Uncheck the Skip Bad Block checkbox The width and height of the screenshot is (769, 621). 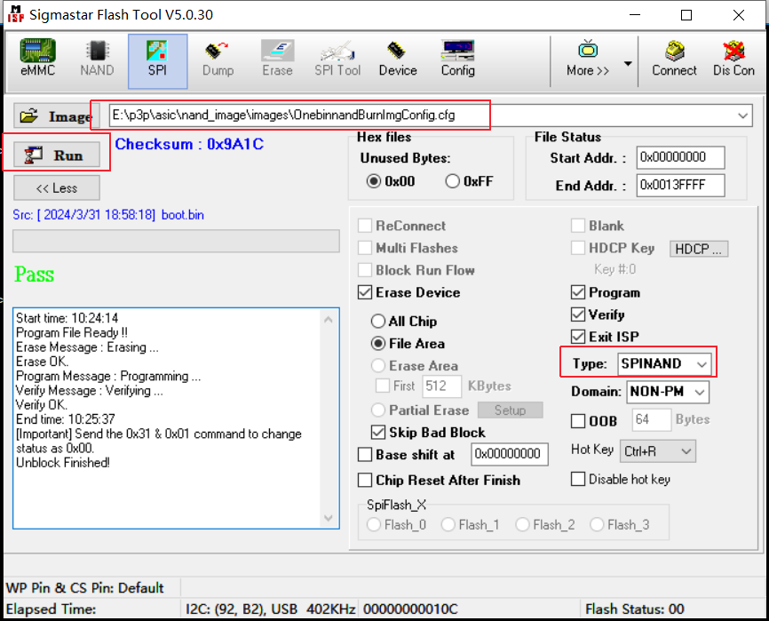tap(378, 432)
